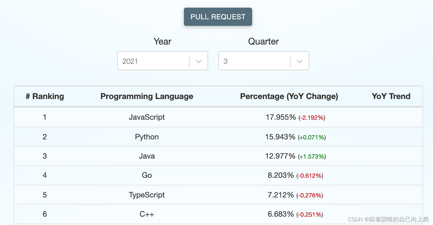The height and width of the screenshot is (225, 433).
Task: Open the Quarter 3 combo box
Action: [264, 61]
